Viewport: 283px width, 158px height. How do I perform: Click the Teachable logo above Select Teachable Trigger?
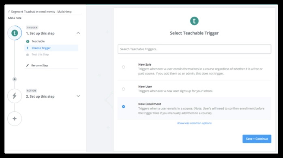194,21
